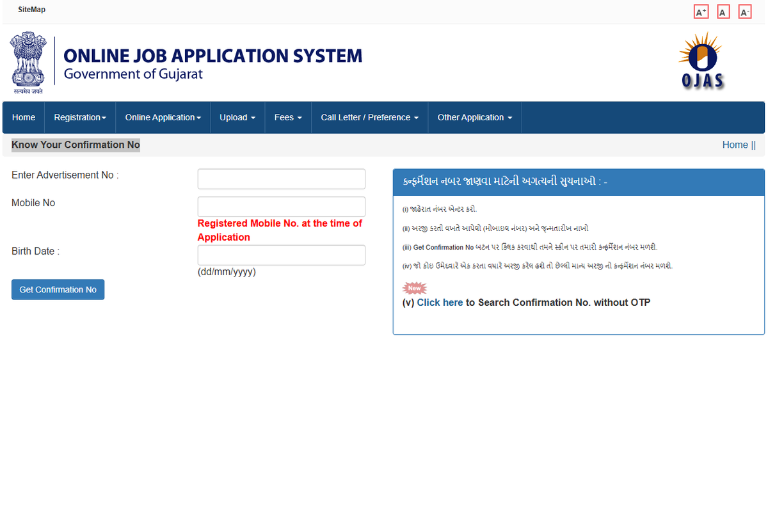Click Get Confirmation No button
The image size is (768, 512).
point(58,289)
